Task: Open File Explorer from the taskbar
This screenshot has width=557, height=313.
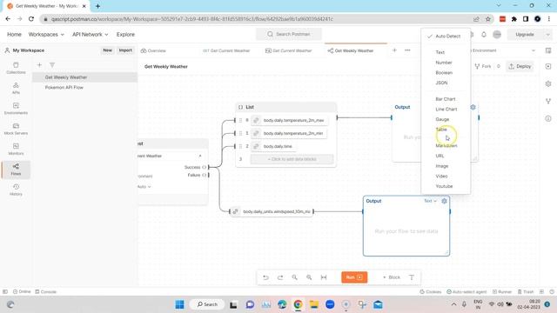Action: click(x=314, y=304)
